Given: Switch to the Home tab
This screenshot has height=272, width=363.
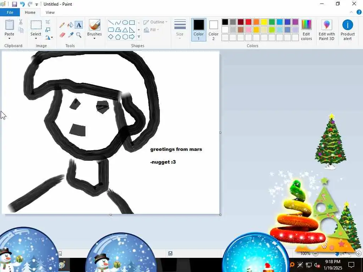Looking at the screenshot, I should click(30, 12).
